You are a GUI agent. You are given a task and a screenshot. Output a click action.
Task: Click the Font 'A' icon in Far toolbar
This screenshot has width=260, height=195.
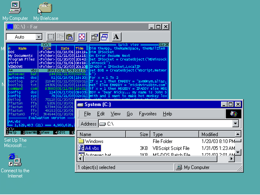pos(116,37)
